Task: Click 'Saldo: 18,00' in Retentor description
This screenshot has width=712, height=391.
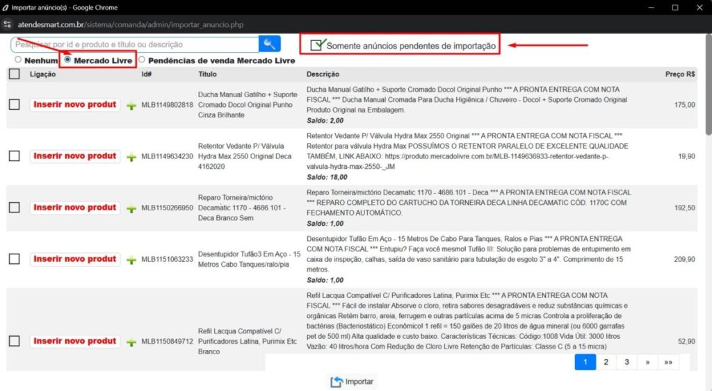Action: 327,177
